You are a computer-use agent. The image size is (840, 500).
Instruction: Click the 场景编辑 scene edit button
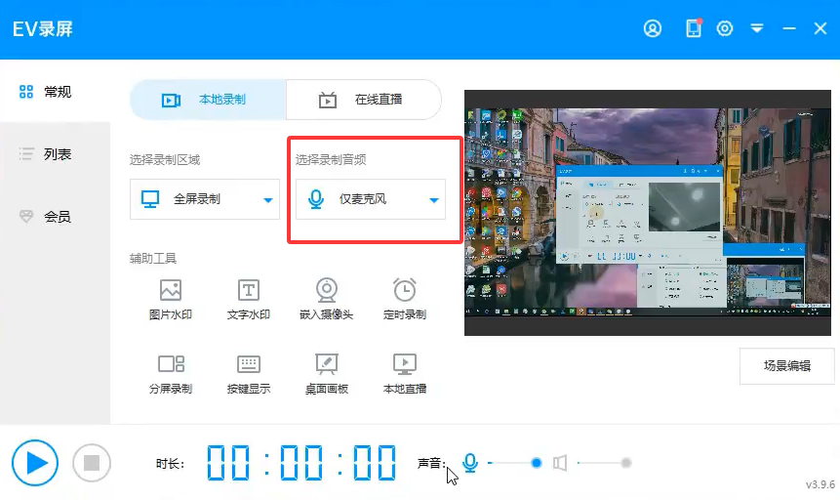[786, 366]
